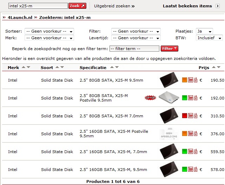Sort Prijs column descending
The height and width of the screenshot is (185, 225).
pos(219,67)
